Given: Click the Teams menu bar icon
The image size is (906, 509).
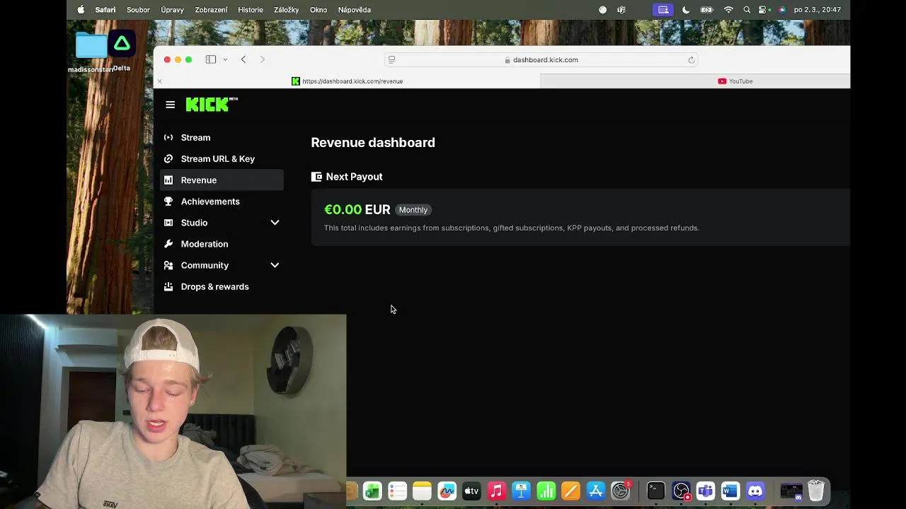Looking at the screenshot, I should [621, 10].
